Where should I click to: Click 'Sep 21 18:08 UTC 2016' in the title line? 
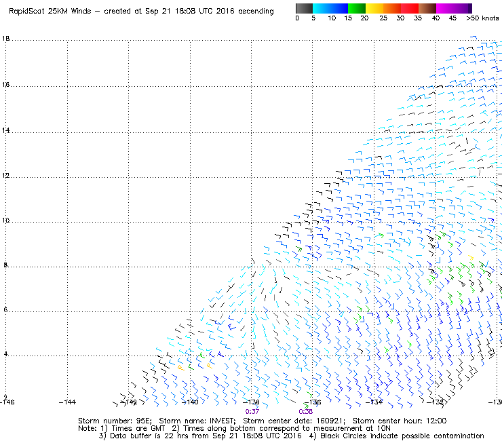tap(190, 12)
